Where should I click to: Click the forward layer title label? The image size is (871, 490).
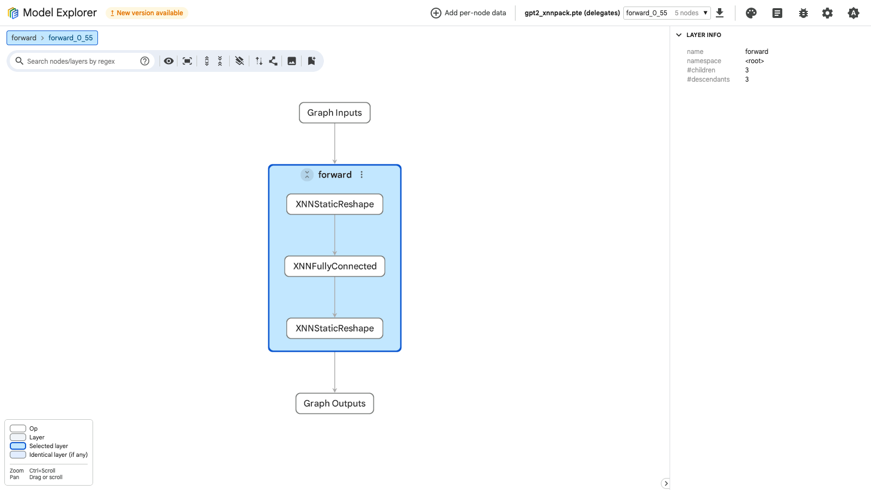tap(335, 175)
